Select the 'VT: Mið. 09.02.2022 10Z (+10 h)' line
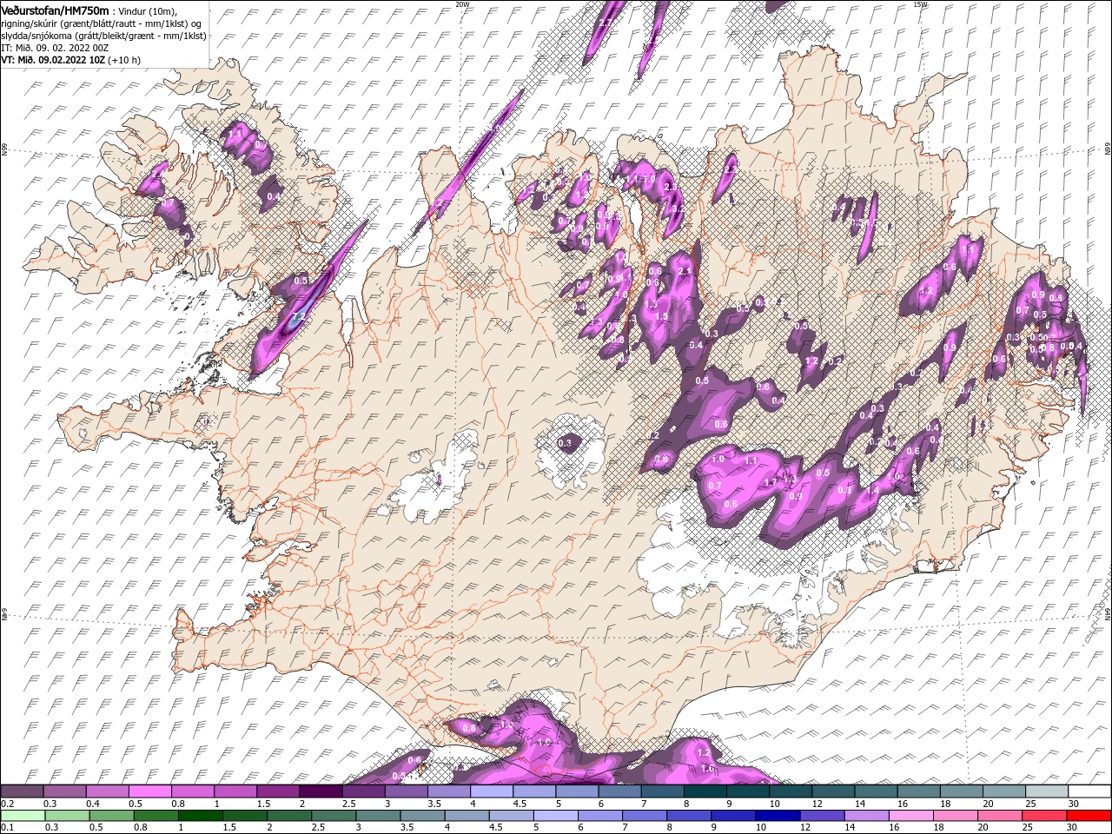Viewport: 1112px width, 834px height. (x=71, y=60)
